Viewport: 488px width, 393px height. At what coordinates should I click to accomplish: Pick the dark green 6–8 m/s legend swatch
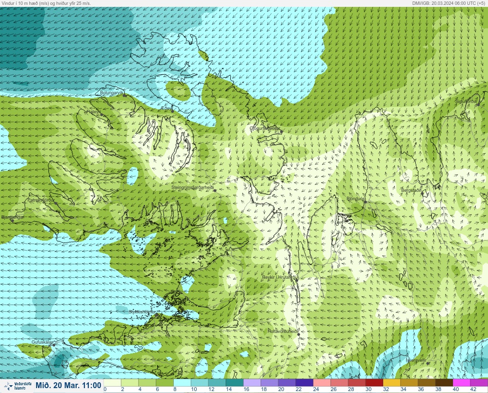coord(164,382)
